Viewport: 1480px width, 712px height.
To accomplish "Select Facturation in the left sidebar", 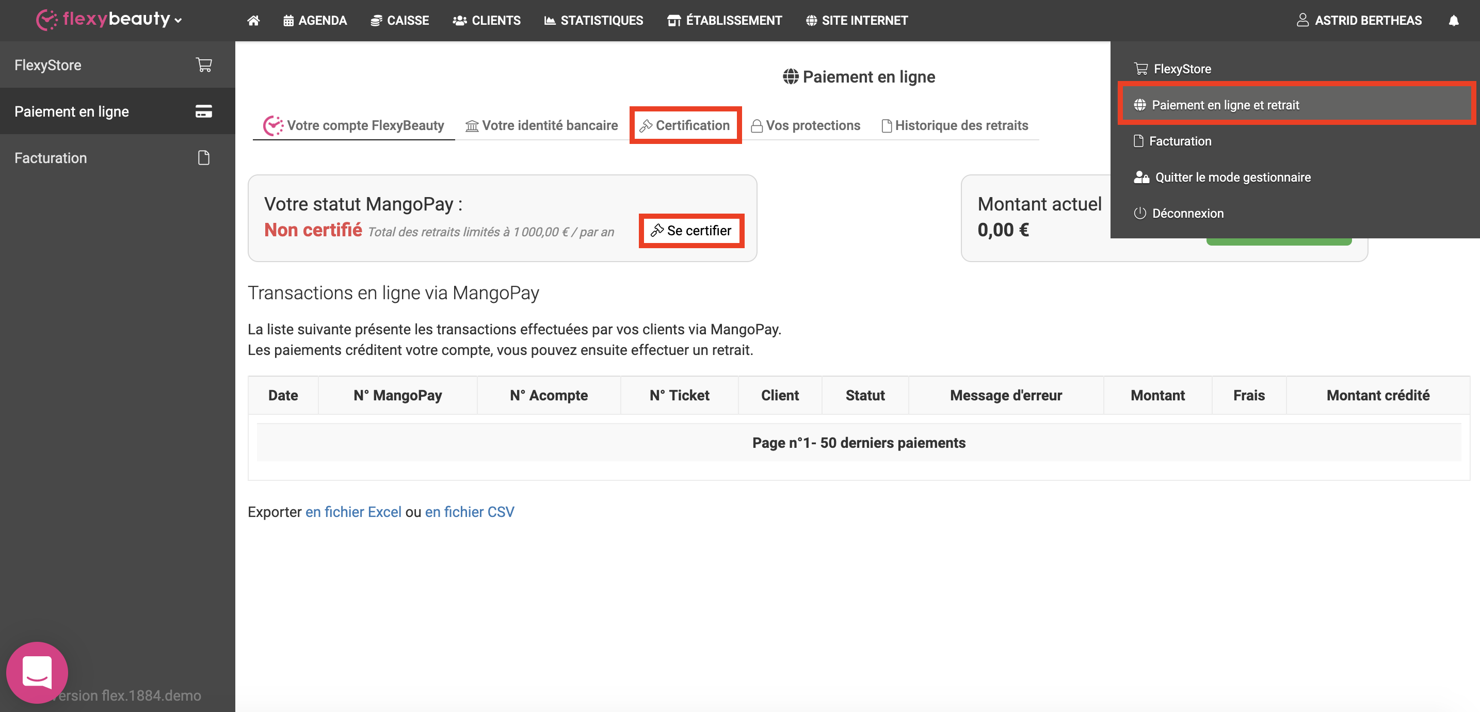I will (x=117, y=157).
